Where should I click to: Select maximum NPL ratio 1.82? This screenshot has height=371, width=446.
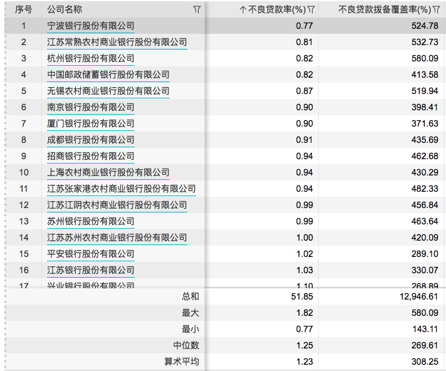(x=304, y=313)
